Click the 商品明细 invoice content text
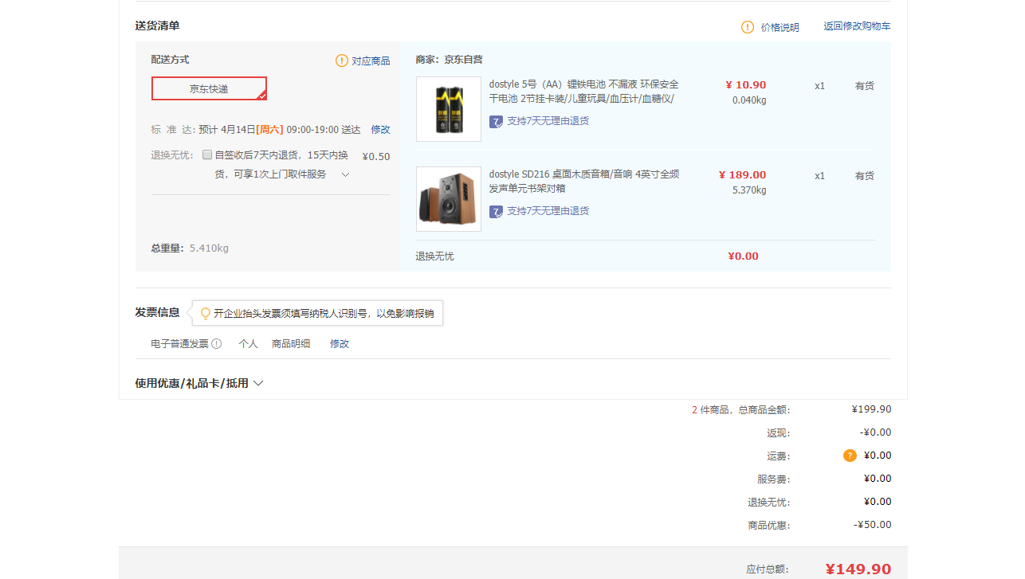Image resolution: width=1025 pixels, height=579 pixels. point(291,344)
